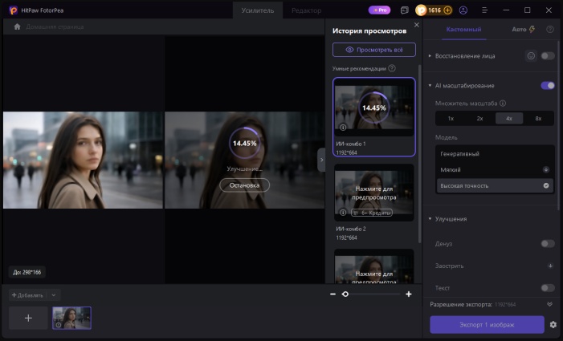Zoom in with plus button
Image resolution: width=563 pixels, height=341 pixels.
(x=409, y=294)
